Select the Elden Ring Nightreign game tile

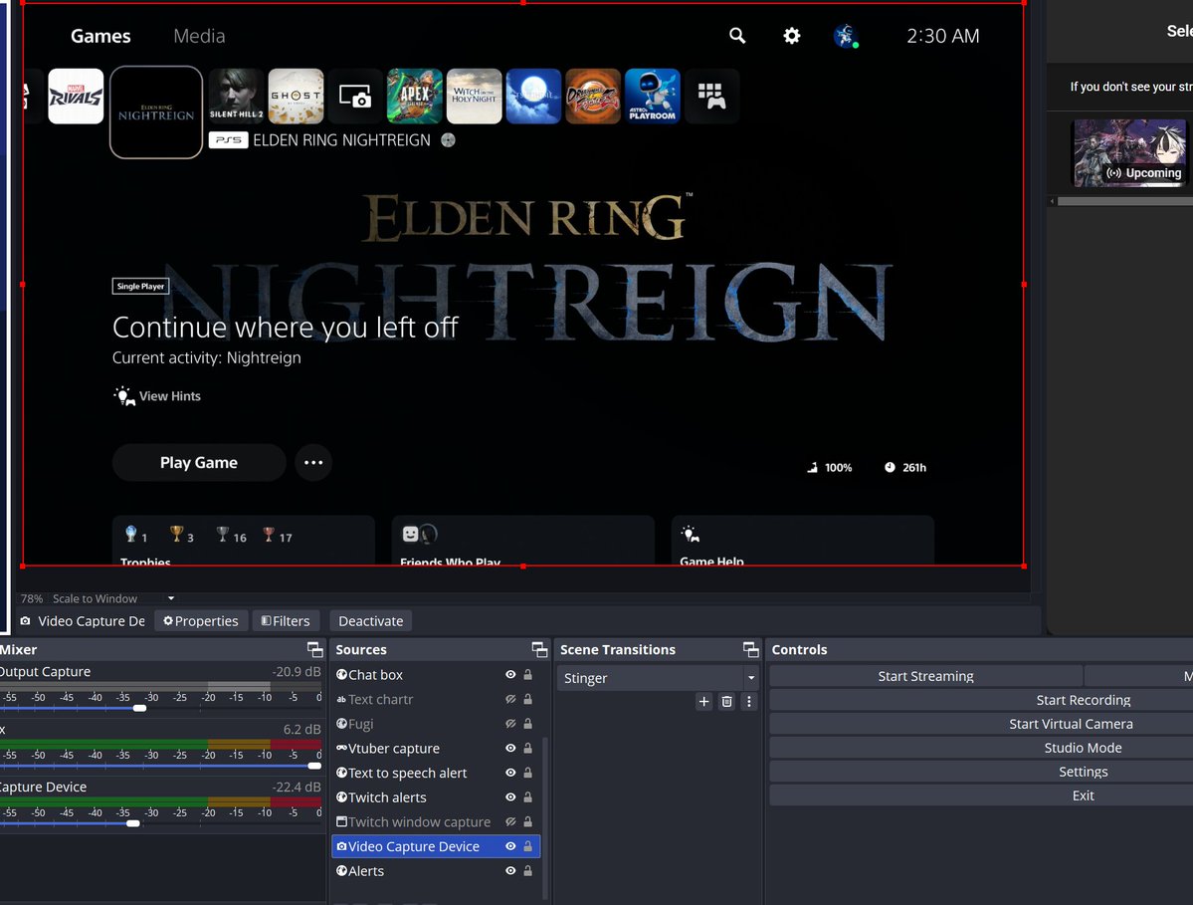point(156,112)
